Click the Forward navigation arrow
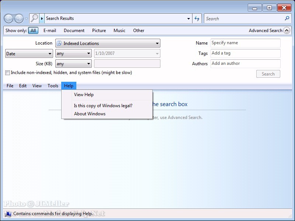Screen dimensions: 295x221 [x=18, y=18]
